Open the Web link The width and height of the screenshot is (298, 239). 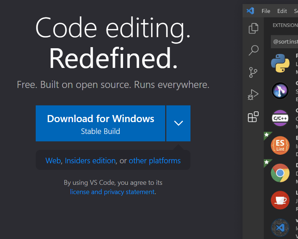pyautogui.click(x=53, y=161)
